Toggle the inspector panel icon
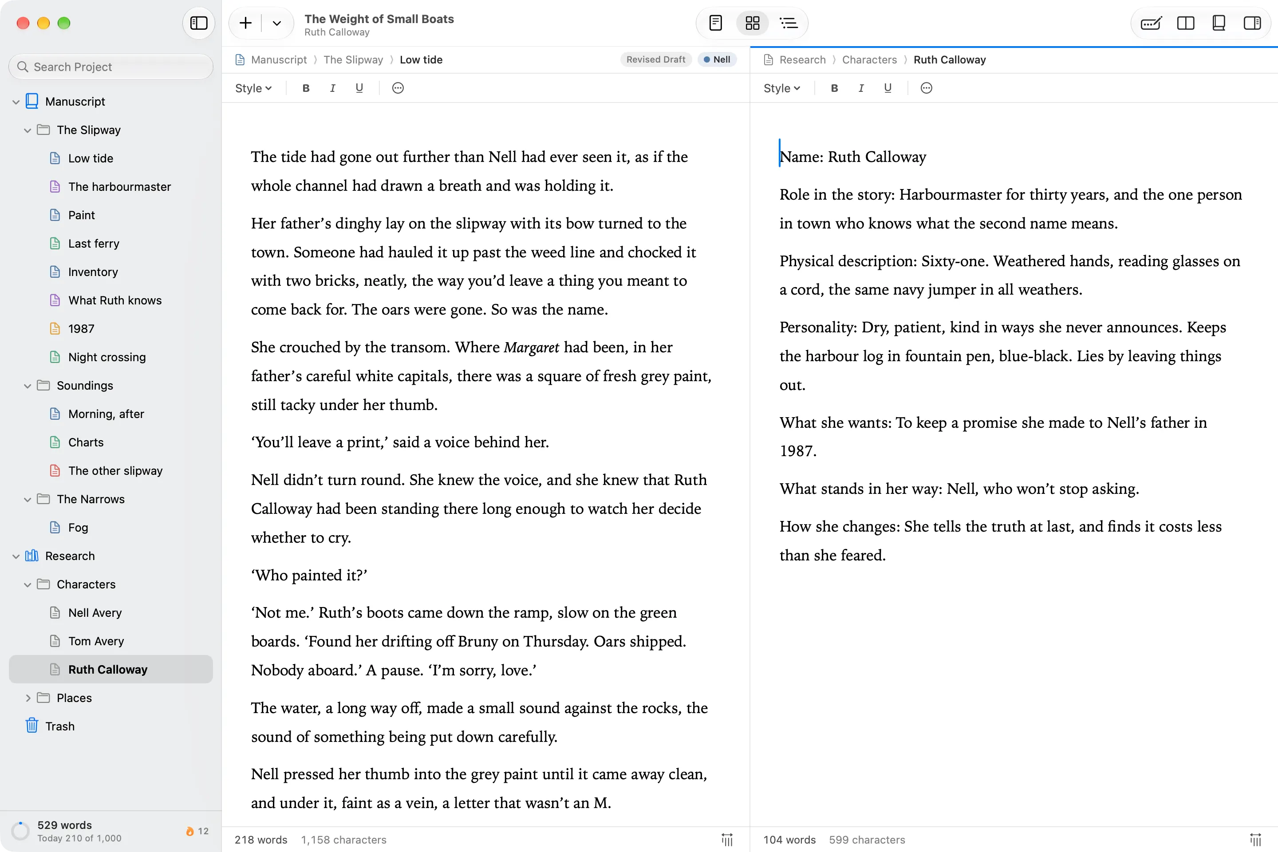 (1252, 23)
